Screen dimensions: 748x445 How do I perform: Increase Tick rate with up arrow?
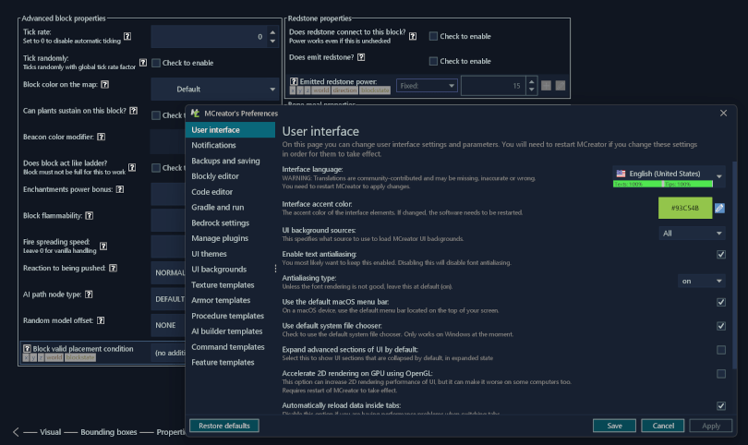(272, 32)
